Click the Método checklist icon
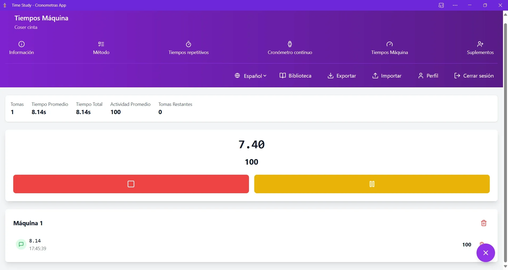This screenshot has height=270, width=508. [101, 44]
